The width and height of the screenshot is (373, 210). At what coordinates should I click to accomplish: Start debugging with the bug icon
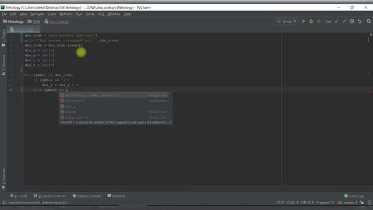tap(311, 22)
